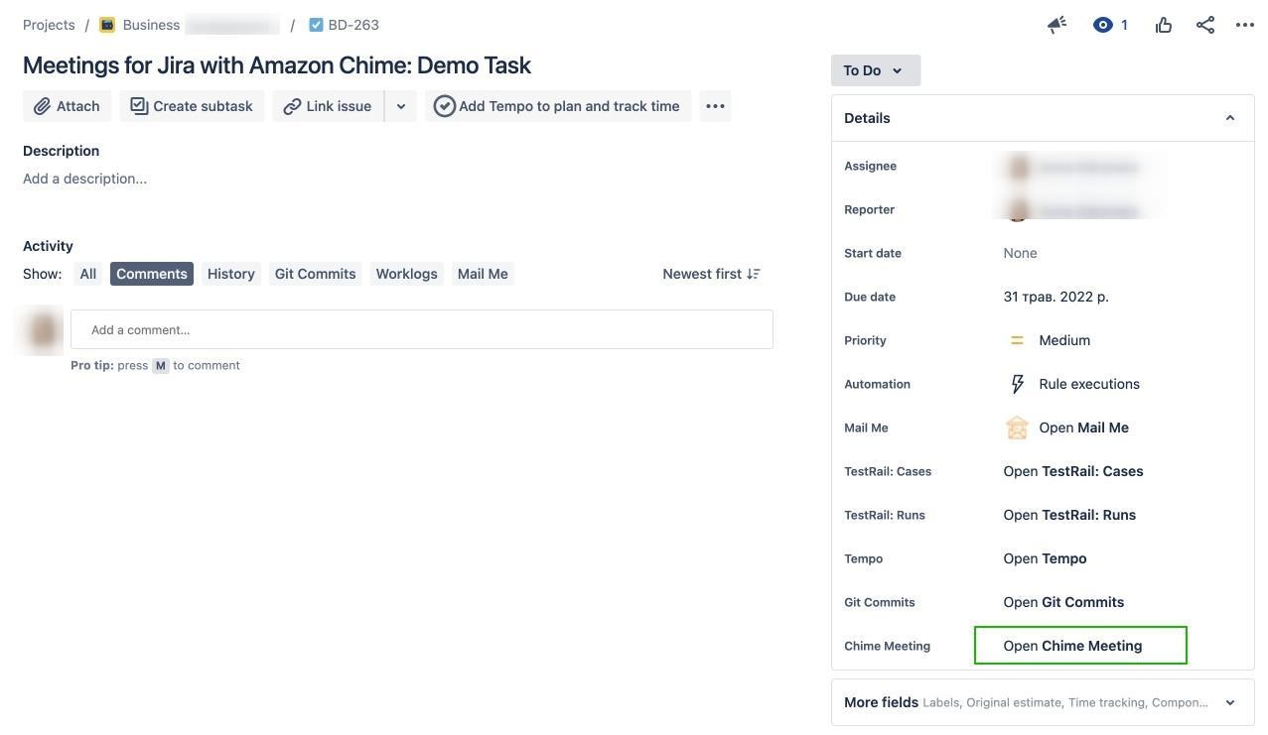This screenshot has width=1268, height=735.
Task: Switch to the History tab
Action: pyautogui.click(x=231, y=274)
